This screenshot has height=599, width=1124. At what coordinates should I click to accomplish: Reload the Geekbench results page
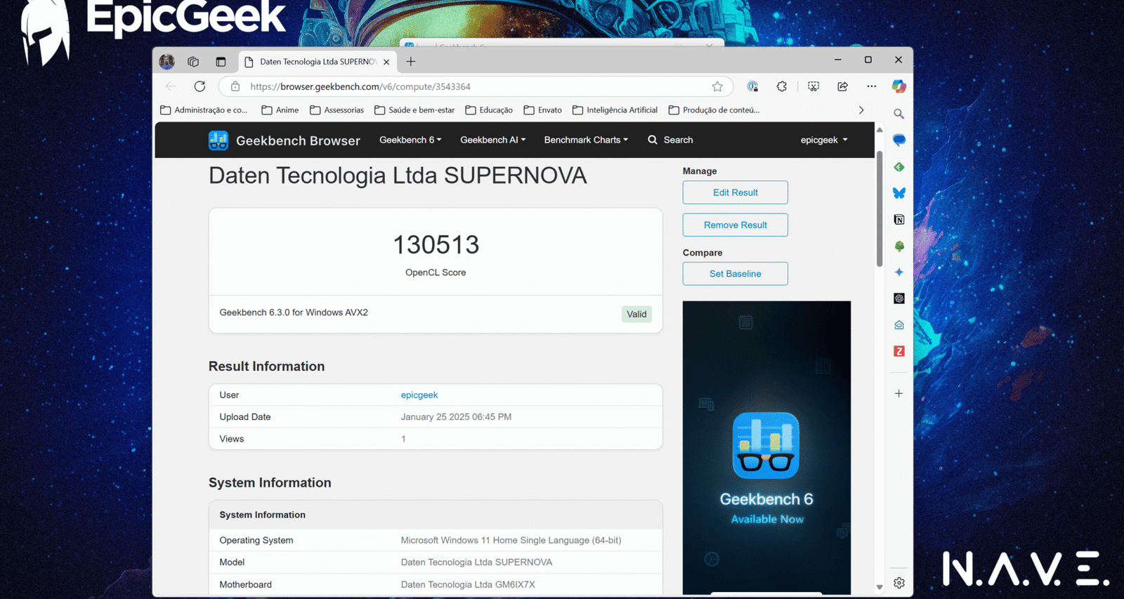tap(200, 86)
